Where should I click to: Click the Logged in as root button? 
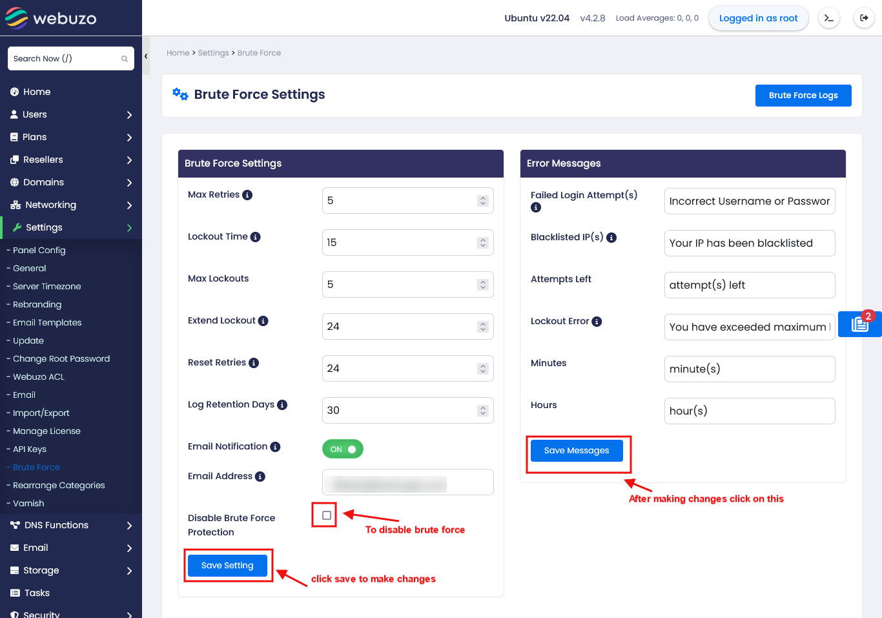coord(759,18)
